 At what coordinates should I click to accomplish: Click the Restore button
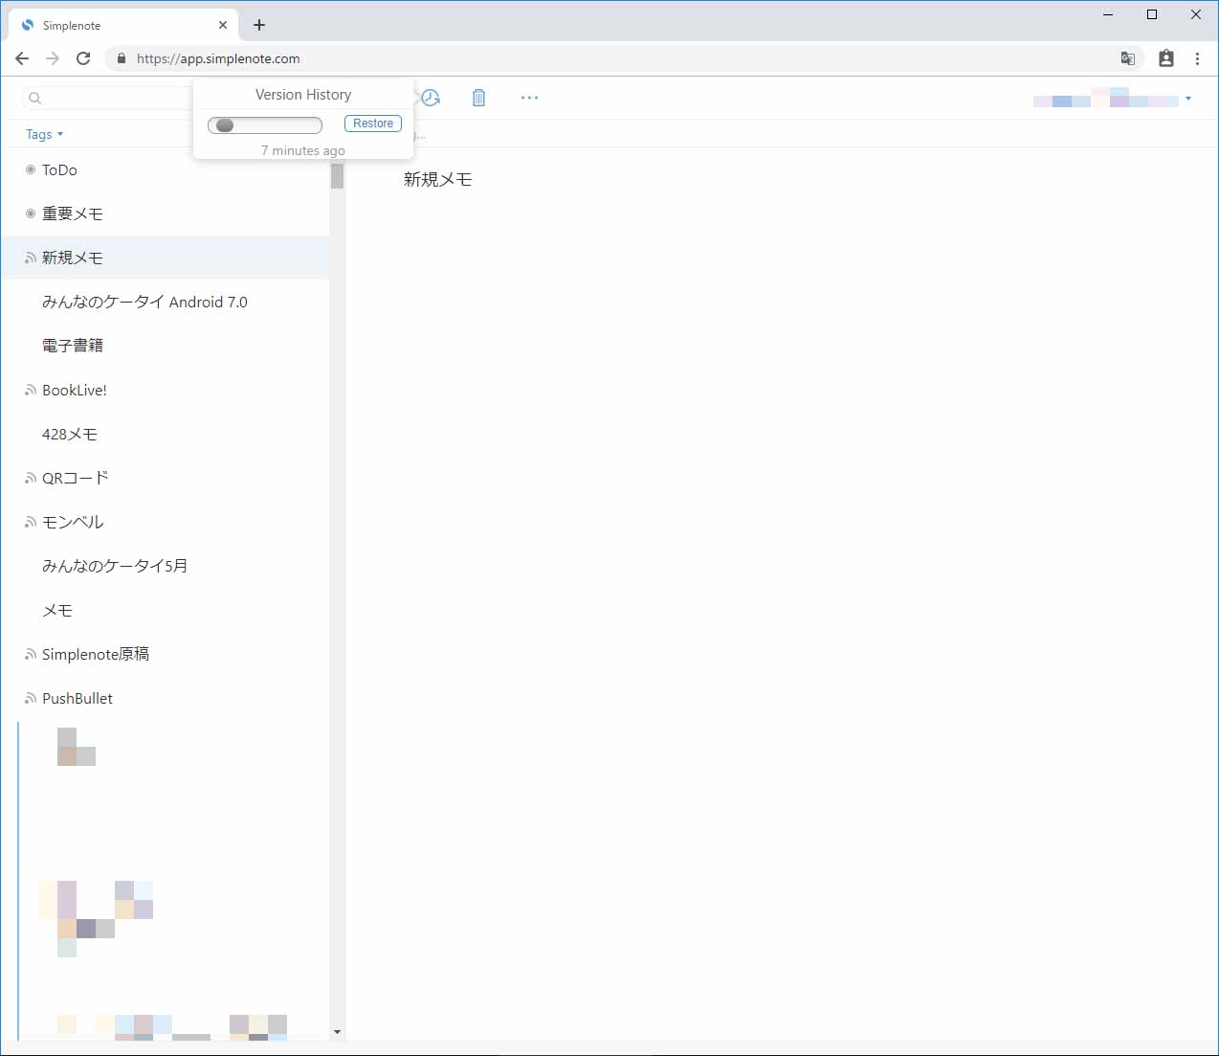(x=373, y=124)
